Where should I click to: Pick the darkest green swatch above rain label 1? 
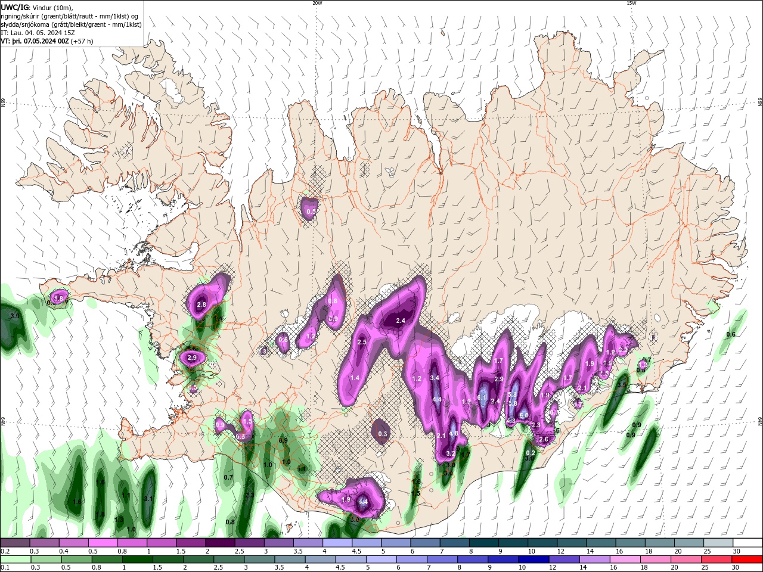tap(137, 559)
